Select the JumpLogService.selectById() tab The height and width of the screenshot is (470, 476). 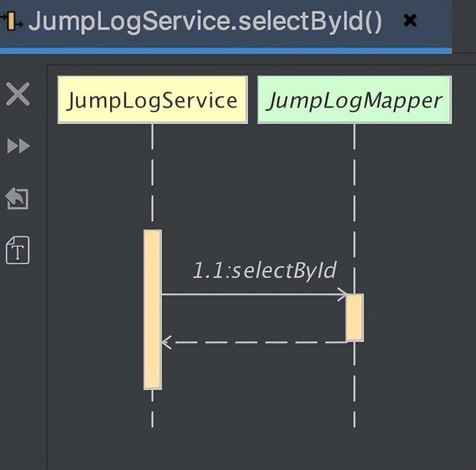[x=205, y=21]
